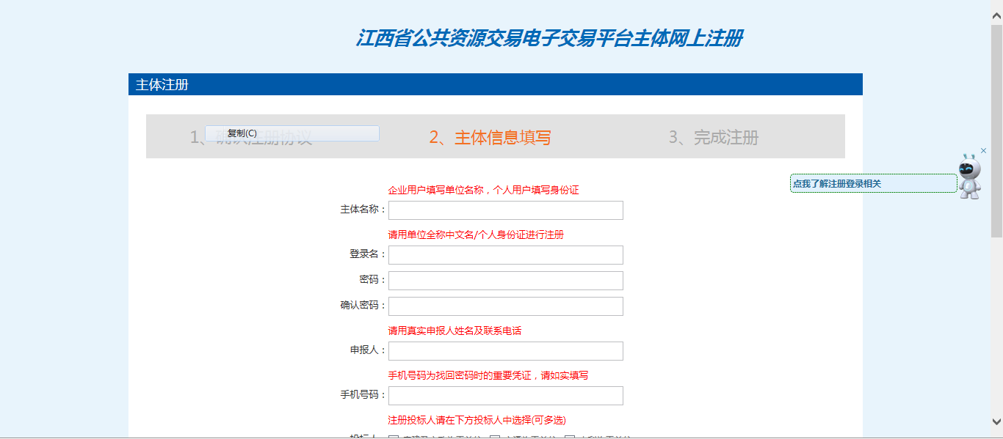Close the floating robot helper widget
This screenshot has width=1003, height=439.
tap(984, 151)
